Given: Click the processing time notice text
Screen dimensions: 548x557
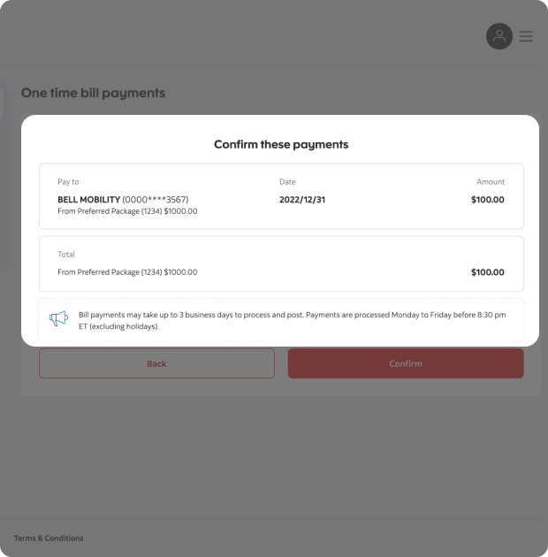Looking at the screenshot, I should point(292,320).
